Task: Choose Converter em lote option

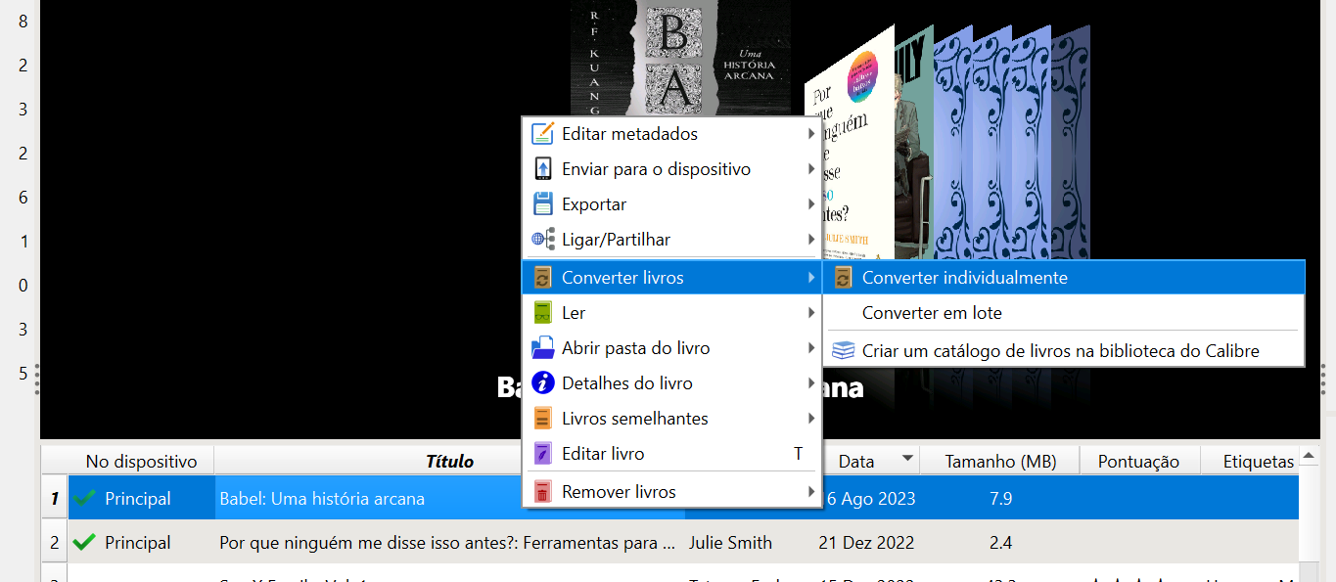Action: [931, 313]
